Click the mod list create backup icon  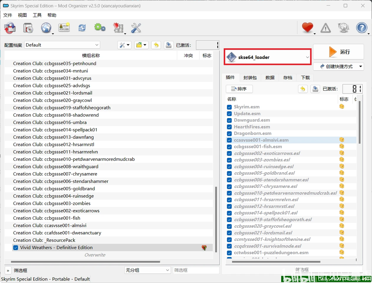click(x=169, y=45)
